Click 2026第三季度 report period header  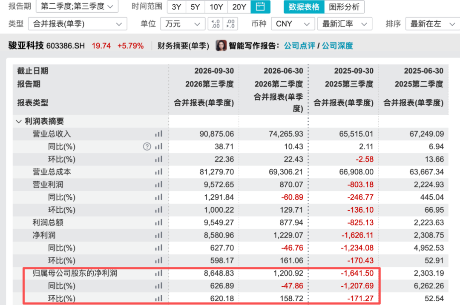210,84
